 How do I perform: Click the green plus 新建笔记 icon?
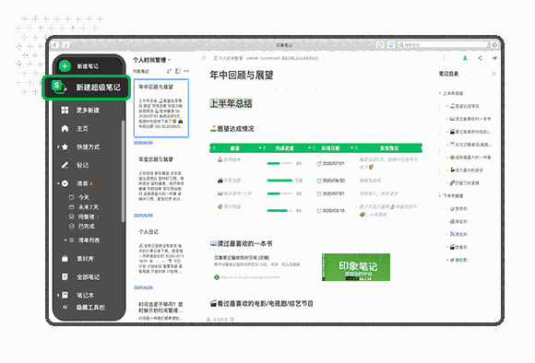pyautogui.click(x=65, y=65)
